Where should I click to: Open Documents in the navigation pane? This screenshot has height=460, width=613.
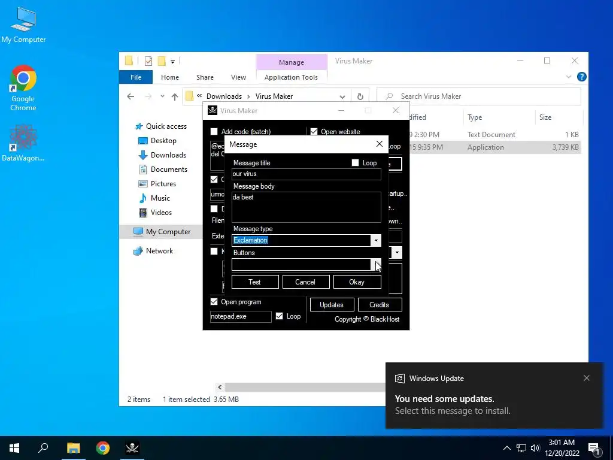click(x=169, y=170)
